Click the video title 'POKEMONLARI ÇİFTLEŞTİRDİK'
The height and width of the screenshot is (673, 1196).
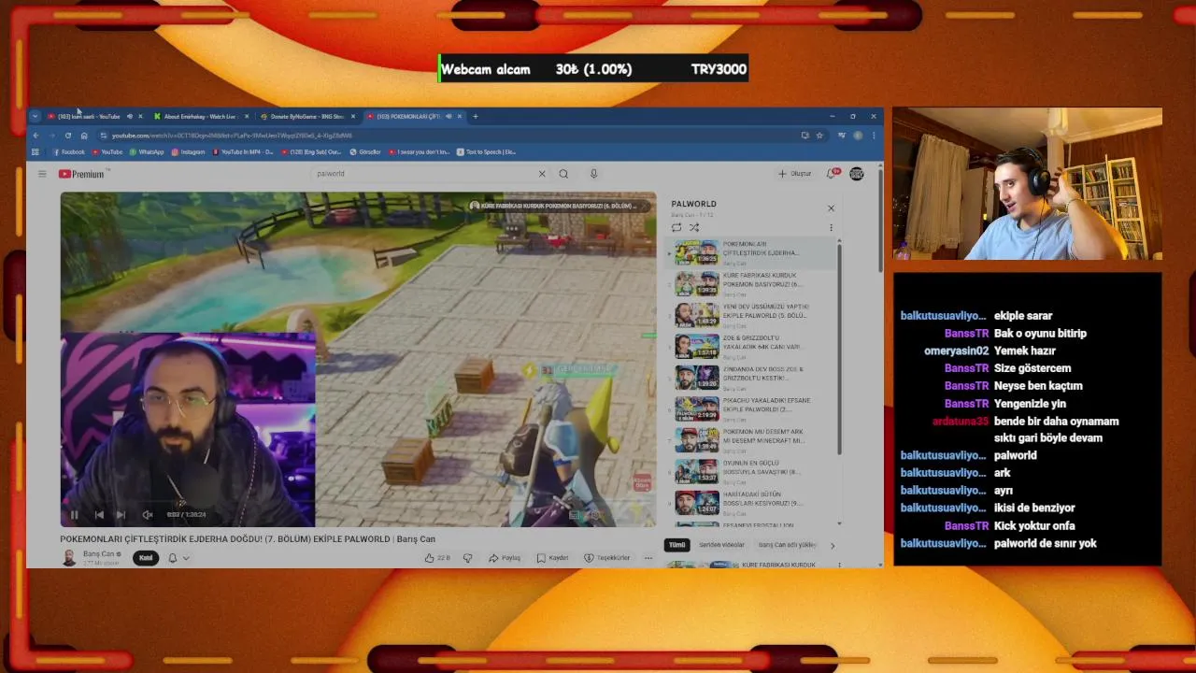pos(248,539)
